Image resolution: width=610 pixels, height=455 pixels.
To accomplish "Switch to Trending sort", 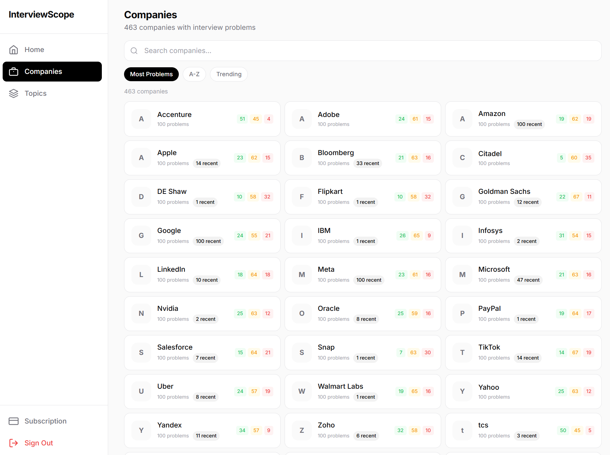I will click(229, 74).
